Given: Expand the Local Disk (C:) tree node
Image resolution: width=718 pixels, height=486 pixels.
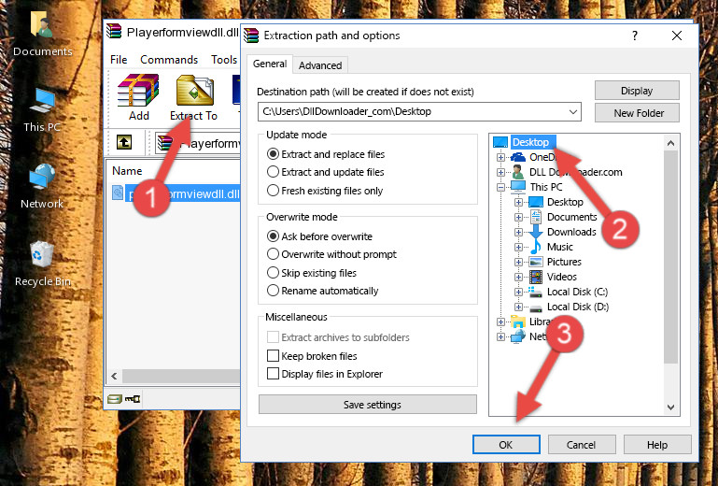Looking at the screenshot, I should 518,292.
